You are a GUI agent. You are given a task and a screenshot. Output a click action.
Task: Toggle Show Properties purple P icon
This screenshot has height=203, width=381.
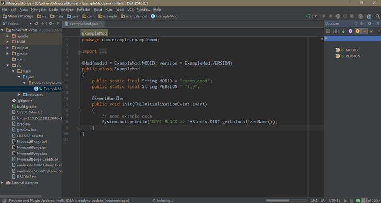click(350, 31)
